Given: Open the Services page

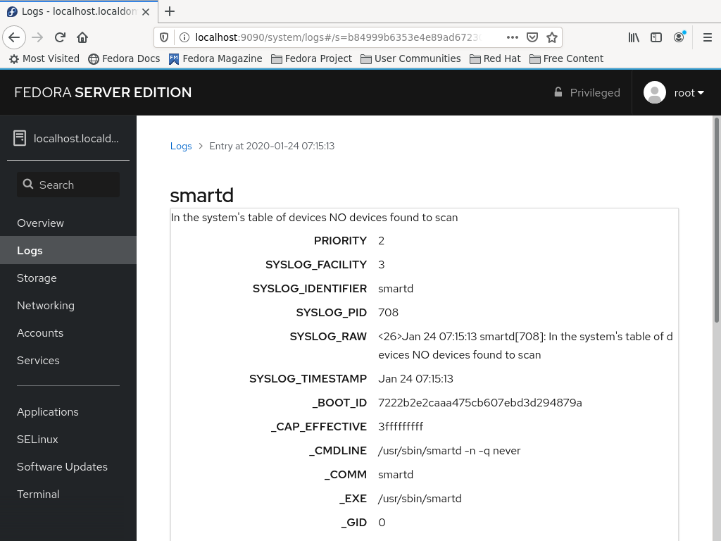Looking at the screenshot, I should [x=68, y=360].
